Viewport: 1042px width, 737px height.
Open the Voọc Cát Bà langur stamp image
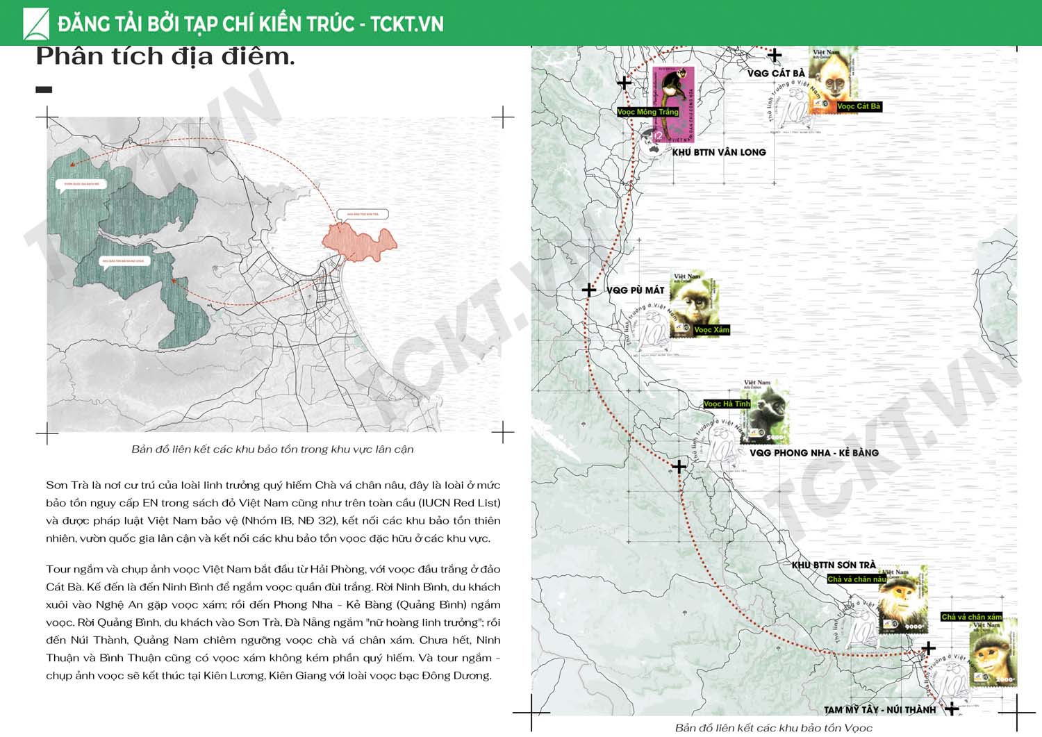pyautogui.click(x=834, y=80)
